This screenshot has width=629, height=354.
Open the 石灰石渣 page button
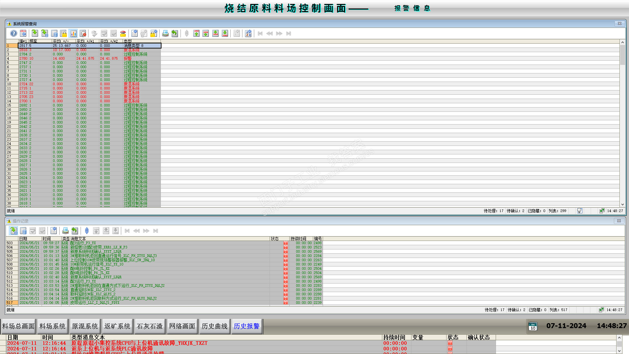[x=150, y=326]
